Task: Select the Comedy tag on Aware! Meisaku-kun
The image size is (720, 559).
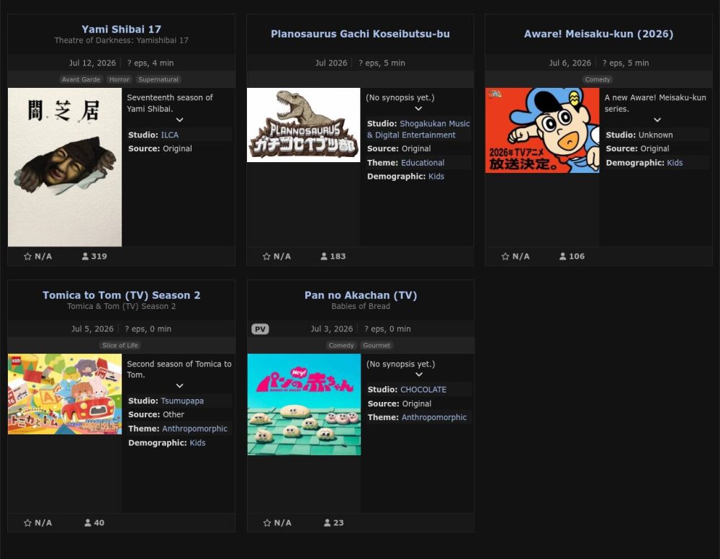Action: 598,79
